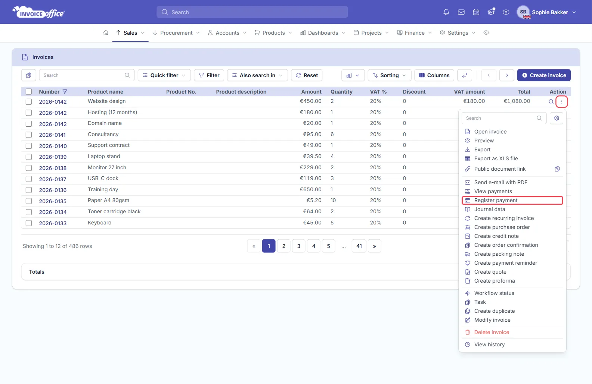Select the Training day row checkbox

pyautogui.click(x=29, y=190)
